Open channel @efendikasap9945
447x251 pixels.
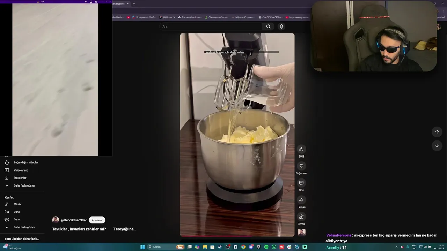point(74,220)
